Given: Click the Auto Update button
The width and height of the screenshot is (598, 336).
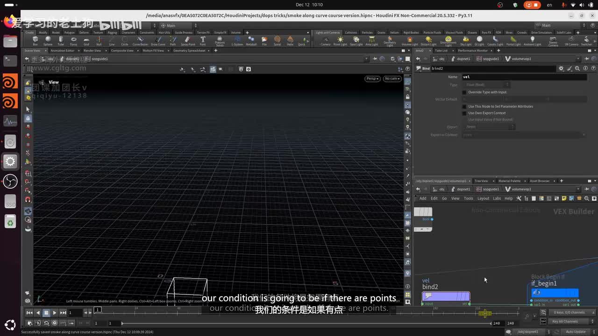Looking at the screenshot, I should pyautogui.click(x=576, y=332).
